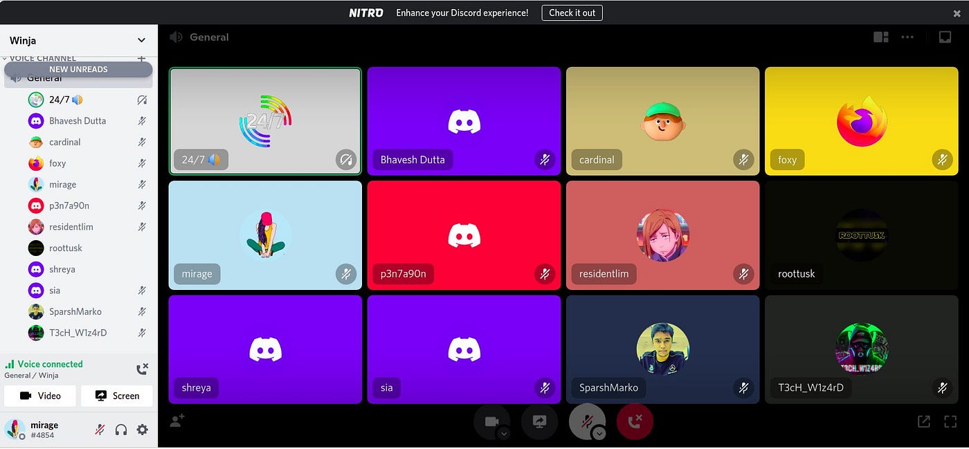Click mirage user avatar in bottom panel

pos(15,429)
